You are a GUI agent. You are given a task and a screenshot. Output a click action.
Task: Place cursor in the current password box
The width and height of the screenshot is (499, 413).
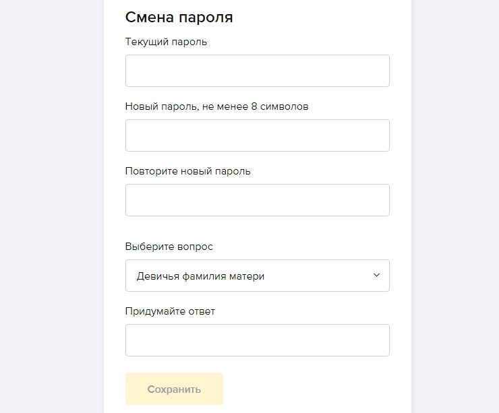click(x=257, y=71)
